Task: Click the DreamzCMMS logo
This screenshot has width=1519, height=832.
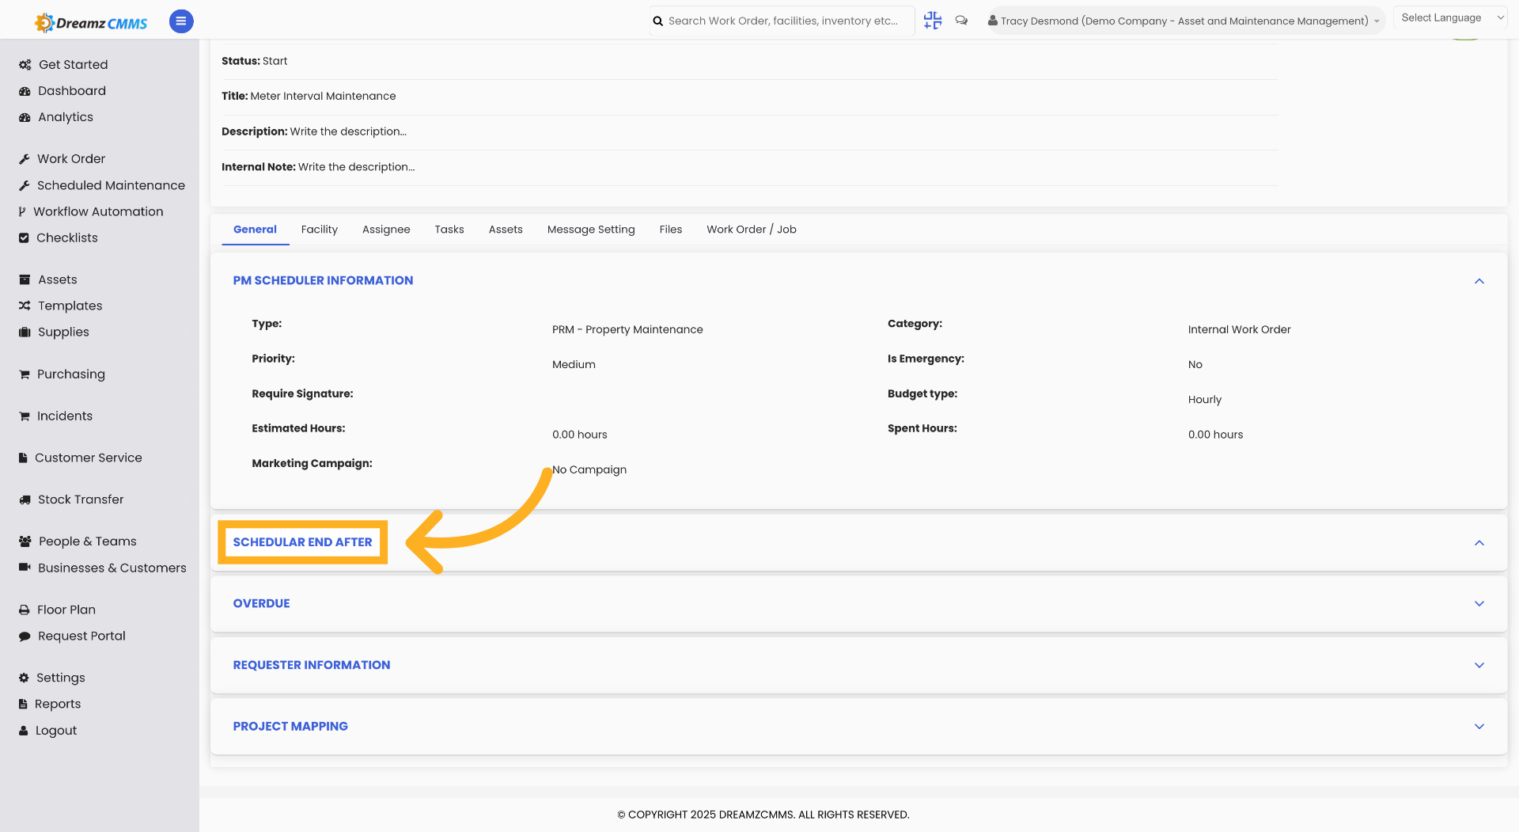Action: pyautogui.click(x=91, y=22)
